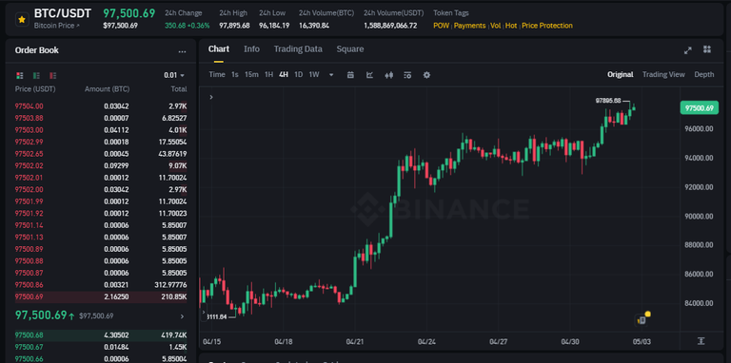Click the 24h High value 97,895.68
The width and height of the screenshot is (731, 363).
(234, 26)
